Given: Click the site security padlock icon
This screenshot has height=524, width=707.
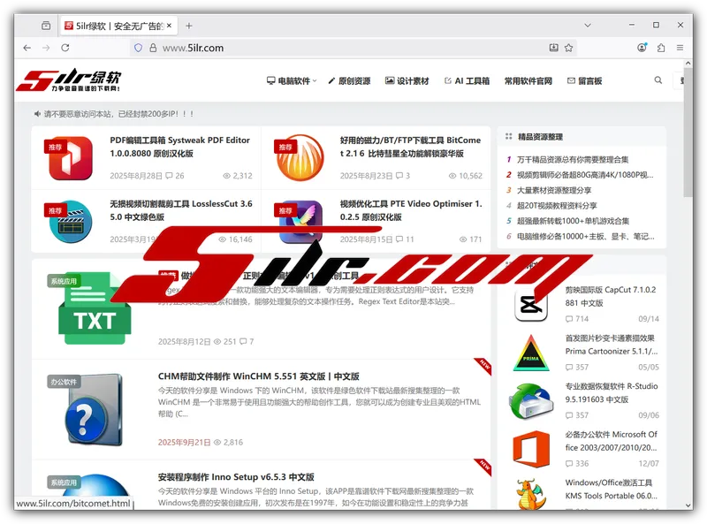Looking at the screenshot, I should pyautogui.click(x=153, y=48).
